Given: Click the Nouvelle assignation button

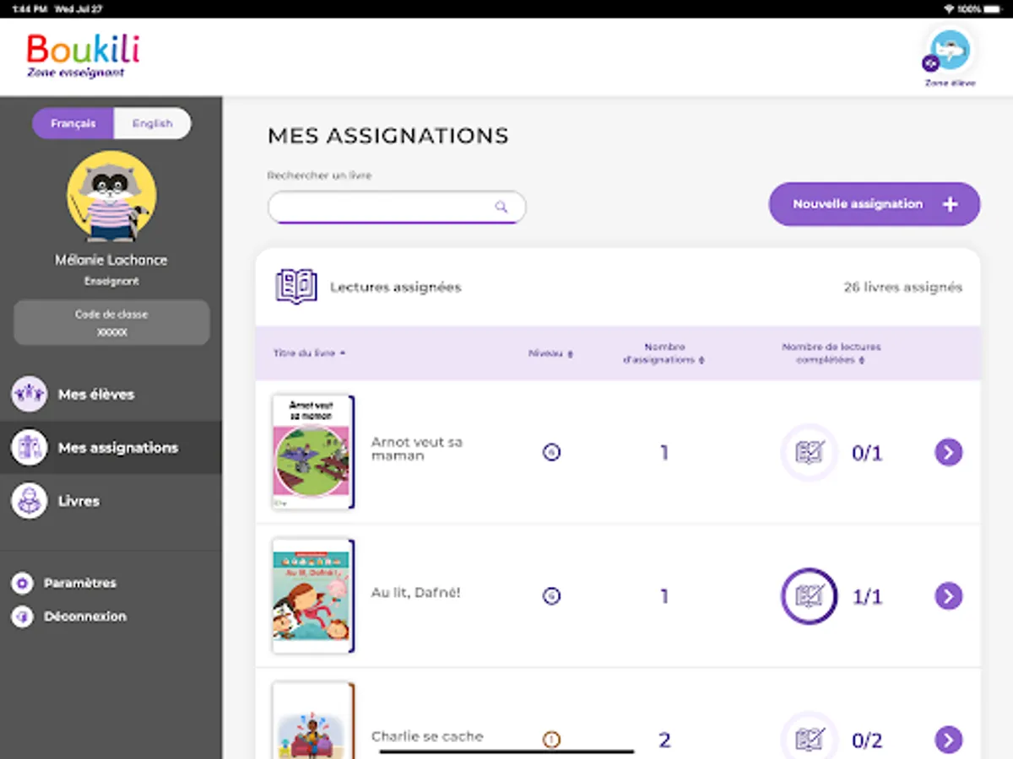Looking at the screenshot, I should (875, 204).
